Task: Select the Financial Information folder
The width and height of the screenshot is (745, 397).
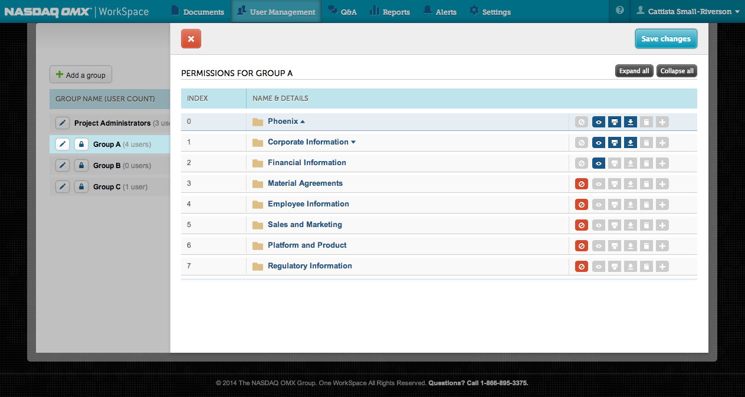Action: pyautogui.click(x=307, y=162)
